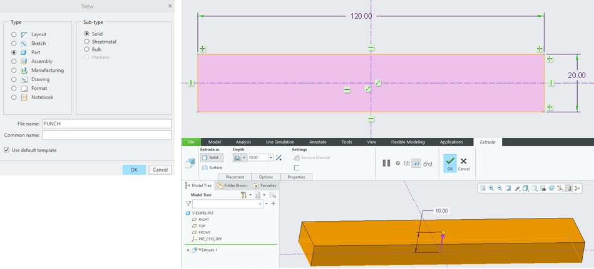Image resolution: width=594 pixels, height=269 pixels.
Task: Click the Pause feature icon
Action: point(386,164)
